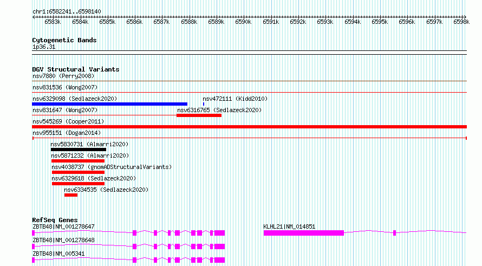Screen dimensions: 482x266
Task: Click the 6586k ruler tick label
Action: (x=134, y=22)
